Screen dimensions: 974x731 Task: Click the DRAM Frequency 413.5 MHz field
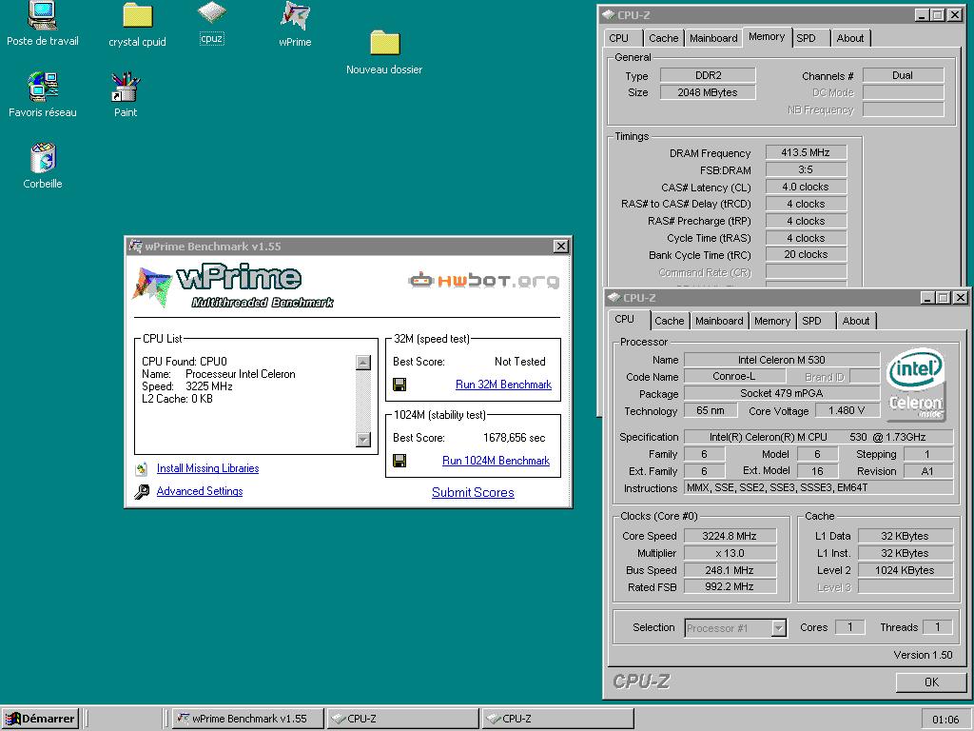tap(806, 152)
